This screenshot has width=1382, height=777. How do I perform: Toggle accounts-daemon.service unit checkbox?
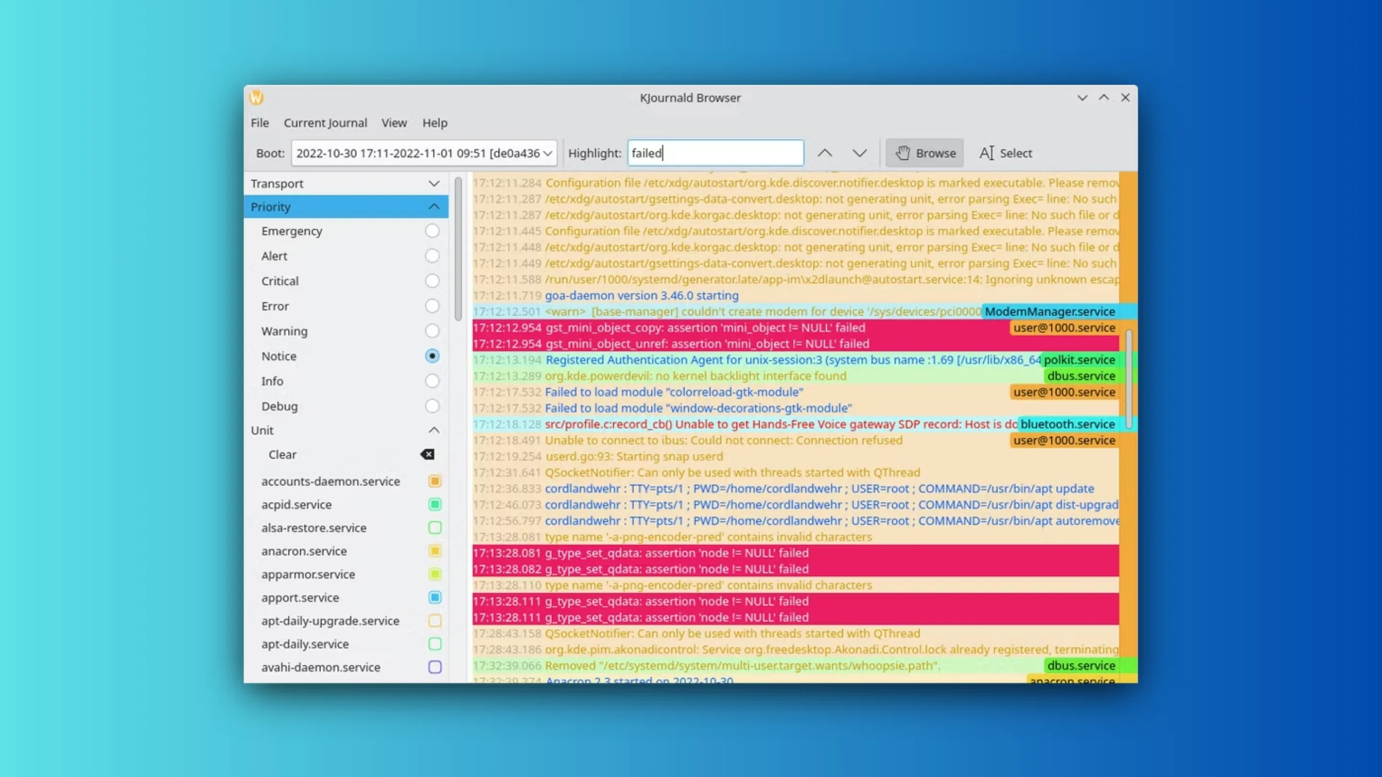tap(435, 482)
